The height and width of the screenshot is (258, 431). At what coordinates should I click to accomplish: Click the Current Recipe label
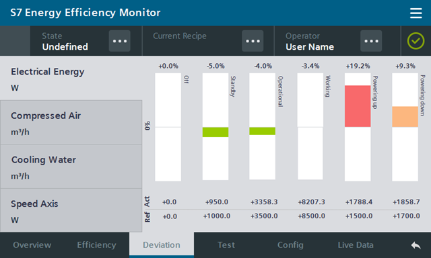pyautogui.click(x=180, y=36)
